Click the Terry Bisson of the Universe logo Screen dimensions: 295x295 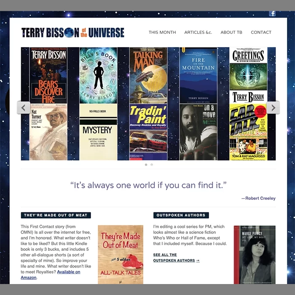click(73, 32)
